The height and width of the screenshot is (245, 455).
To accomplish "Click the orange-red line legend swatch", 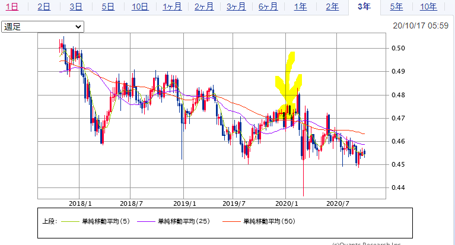I will click(x=231, y=221).
